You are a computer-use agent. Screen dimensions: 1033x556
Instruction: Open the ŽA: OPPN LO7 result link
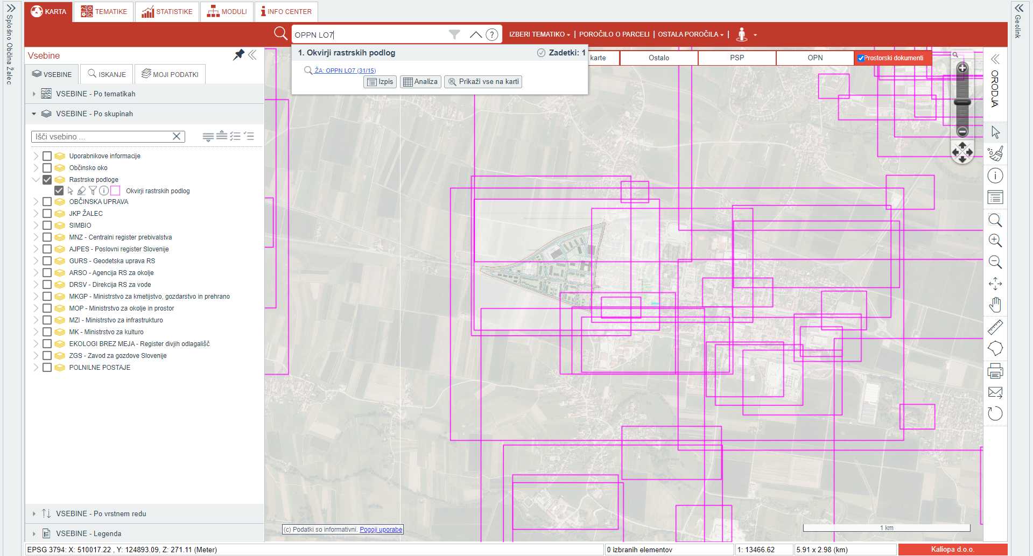[x=345, y=71]
